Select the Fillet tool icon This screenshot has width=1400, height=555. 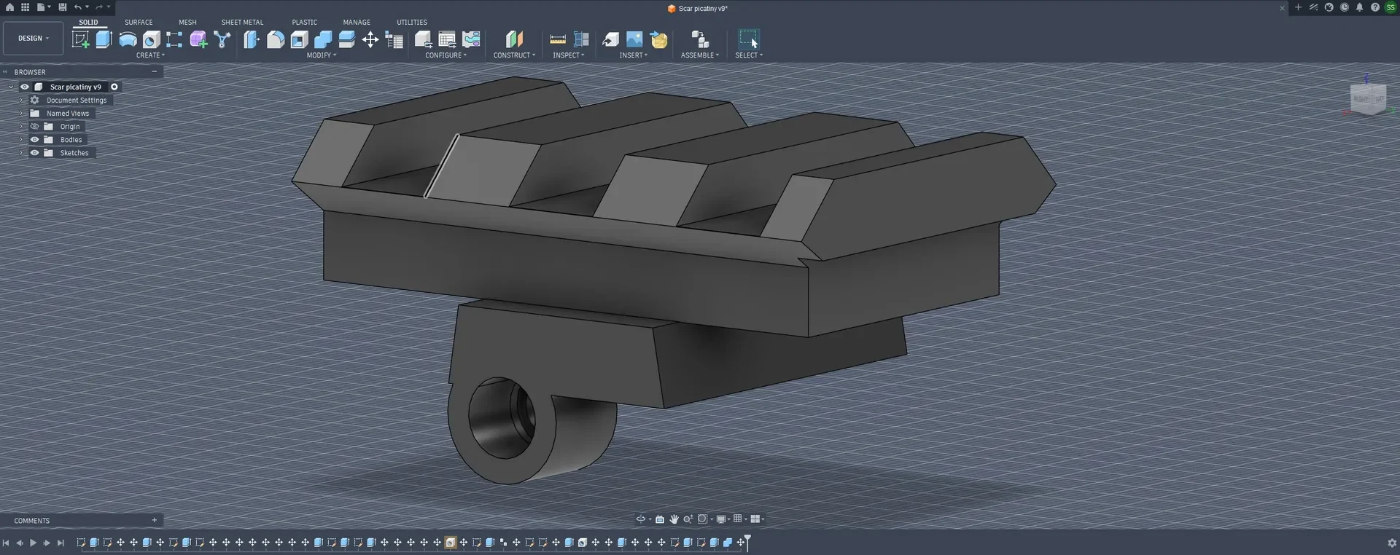pos(276,39)
